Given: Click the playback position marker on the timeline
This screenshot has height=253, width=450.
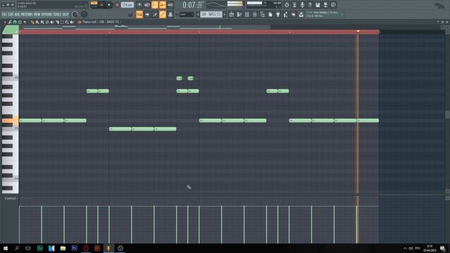Looking at the screenshot, I should coord(358,31).
